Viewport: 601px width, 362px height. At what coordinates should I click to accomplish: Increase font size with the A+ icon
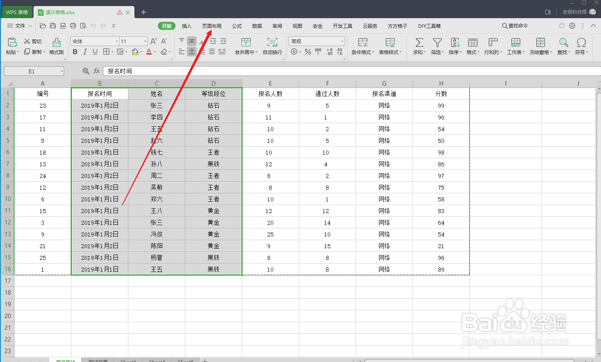coord(154,41)
